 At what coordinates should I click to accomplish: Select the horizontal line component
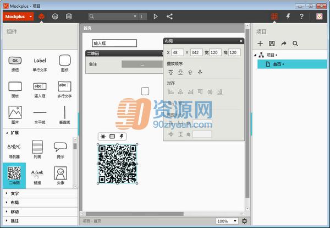click(x=40, y=116)
